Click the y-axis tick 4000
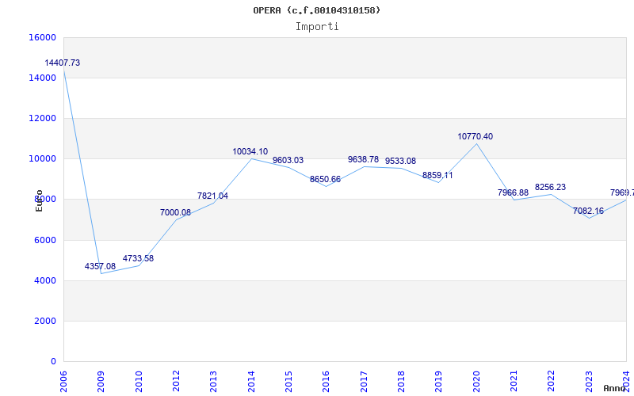634x396 pixels. coord(45,280)
